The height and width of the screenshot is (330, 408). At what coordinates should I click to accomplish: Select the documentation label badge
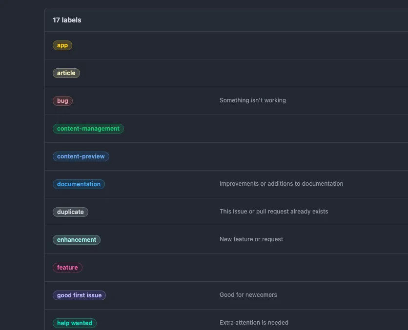click(79, 184)
